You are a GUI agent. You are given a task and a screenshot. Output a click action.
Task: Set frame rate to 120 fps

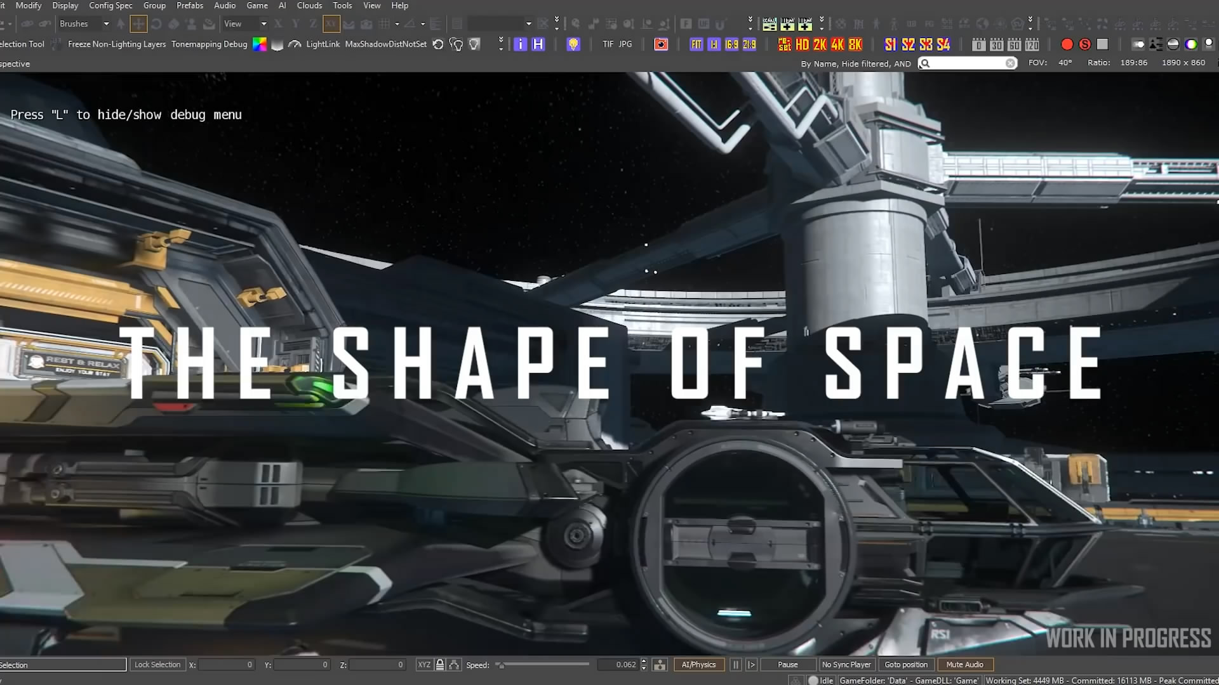[x=1032, y=44]
